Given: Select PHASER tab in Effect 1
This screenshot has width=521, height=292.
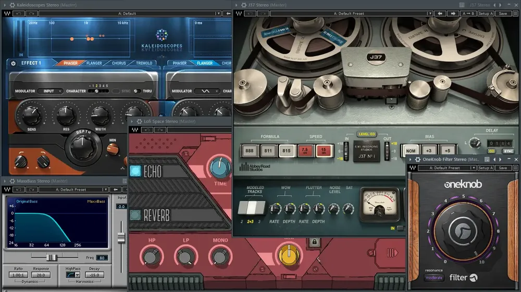Looking at the screenshot, I should click(70, 63).
